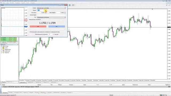Viewport: 171px width, 96px height.
Task: Close the Navigator panel with its X
Action: 18,45
